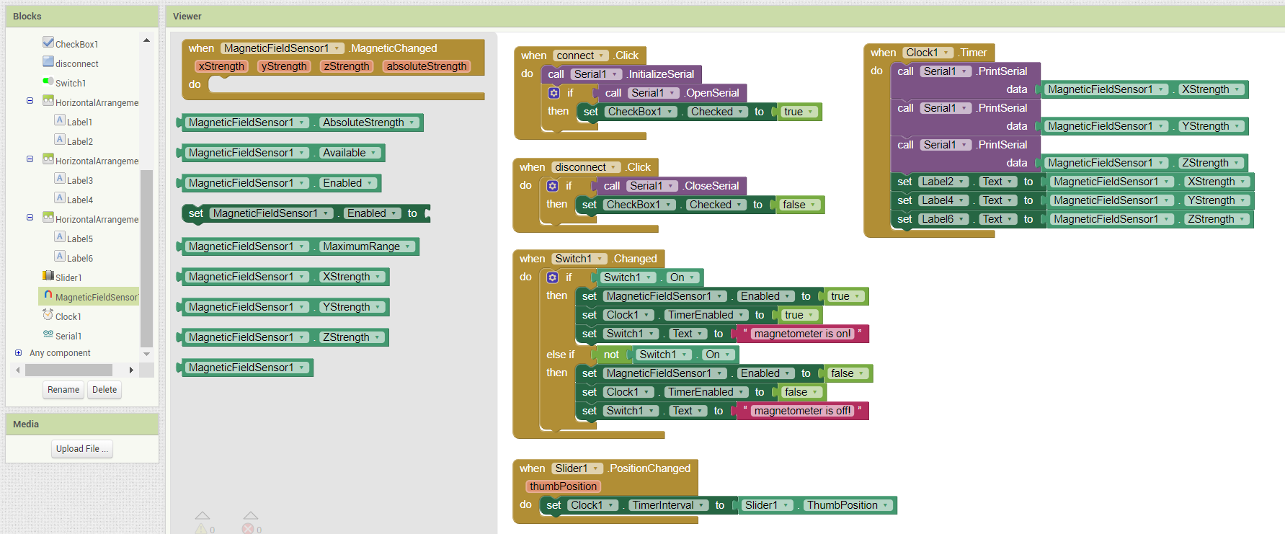
Task: Select the CheckBox1 component icon in Blocks tree
Action: (48, 43)
